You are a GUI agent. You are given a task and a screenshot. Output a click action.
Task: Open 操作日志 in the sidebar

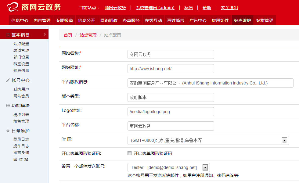pyautogui.click(x=21, y=146)
